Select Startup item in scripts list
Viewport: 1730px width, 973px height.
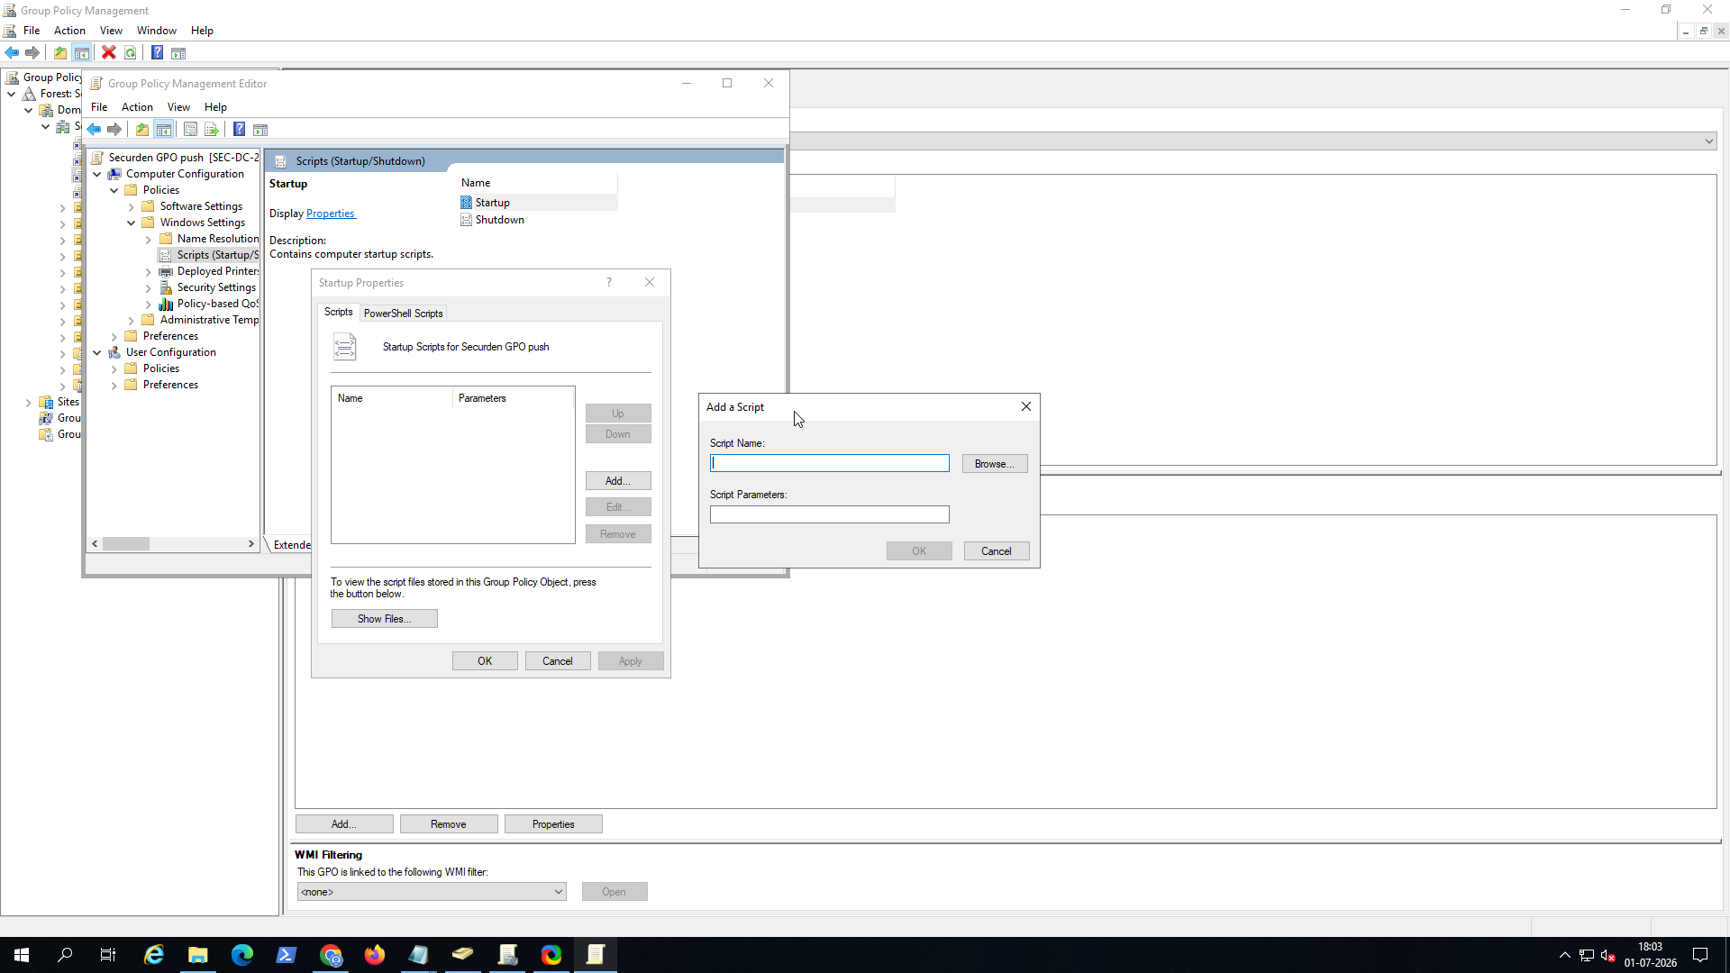click(x=493, y=203)
